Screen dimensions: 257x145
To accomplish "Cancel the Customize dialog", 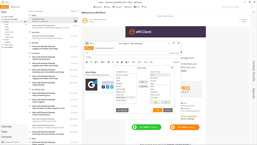I will pyautogui.click(x=168, y=110).
